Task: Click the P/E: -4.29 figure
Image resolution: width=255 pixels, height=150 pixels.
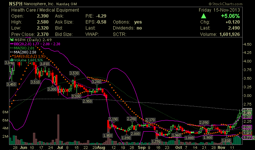Action: [96, 16]
